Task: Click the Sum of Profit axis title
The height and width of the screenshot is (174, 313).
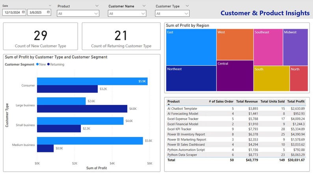Action: [x=97, y=168]
